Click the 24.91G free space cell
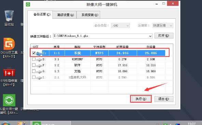Image resolution: width=202 pixels, height=125 pixels. click(122, 53)
